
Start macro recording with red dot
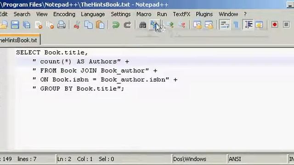coord(275,25)
